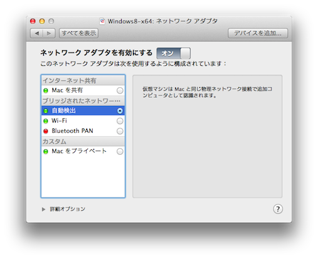The image size is (318, 259).
Task: Select the Bluetooth PAN radio button
Action: click(120, 131)
